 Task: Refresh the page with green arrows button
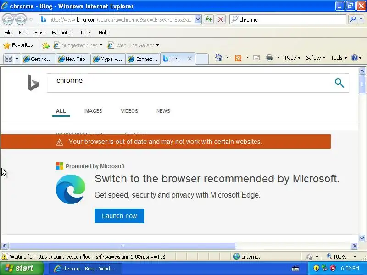click(x=209, y=20)
